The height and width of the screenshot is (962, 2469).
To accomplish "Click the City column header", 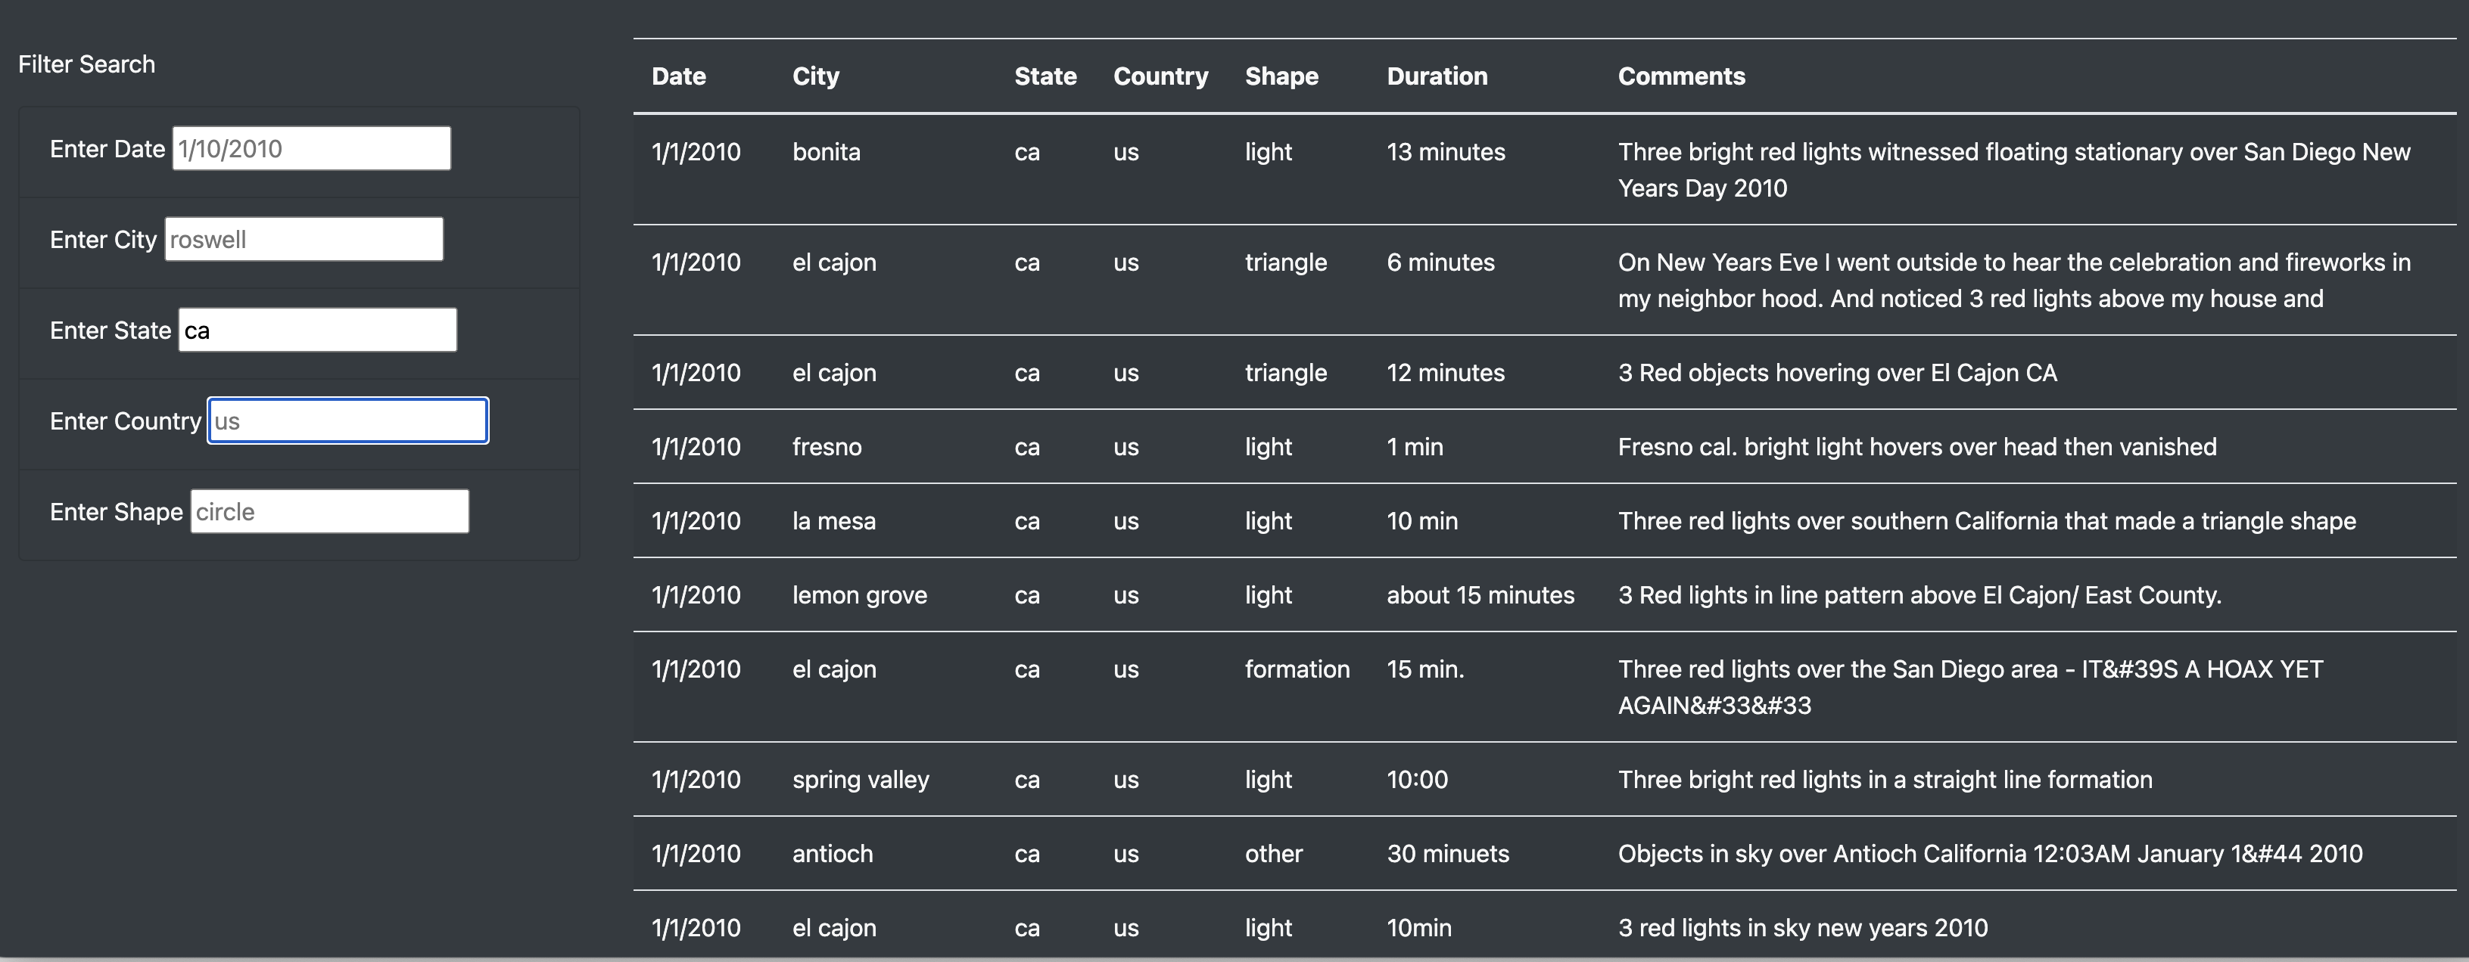I will coord(816,76).
